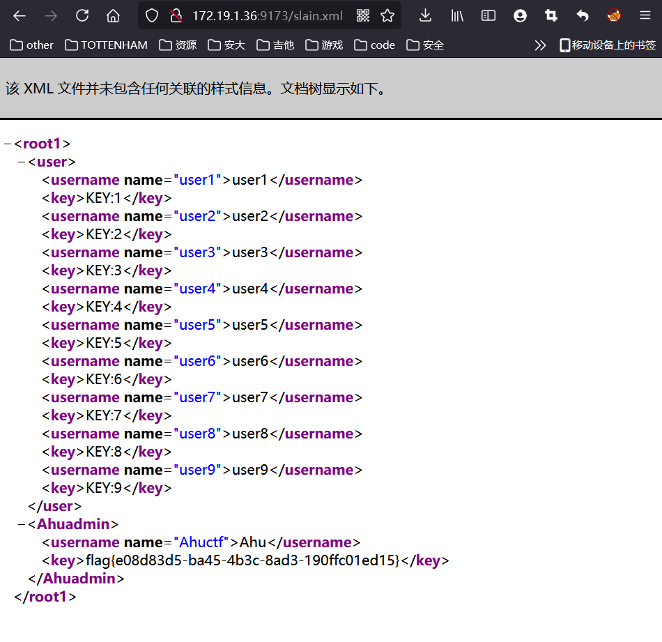Viewport: 662px width, 642px height.
Task: Open mobile bookmarks 移动设备上的书签
Action: [608, 45]
